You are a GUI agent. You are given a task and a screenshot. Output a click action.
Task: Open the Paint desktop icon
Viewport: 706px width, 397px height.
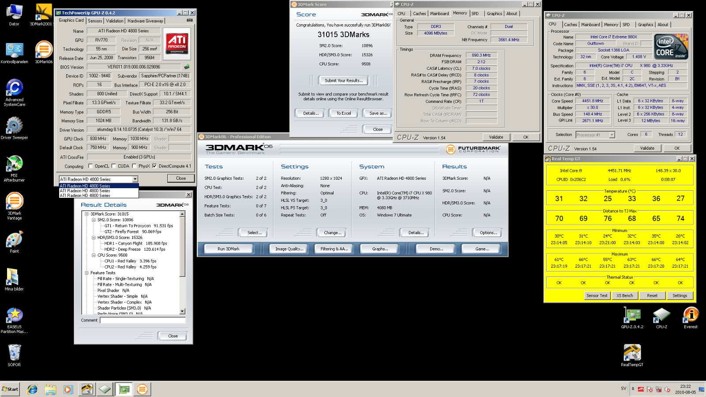coord(14,242)
